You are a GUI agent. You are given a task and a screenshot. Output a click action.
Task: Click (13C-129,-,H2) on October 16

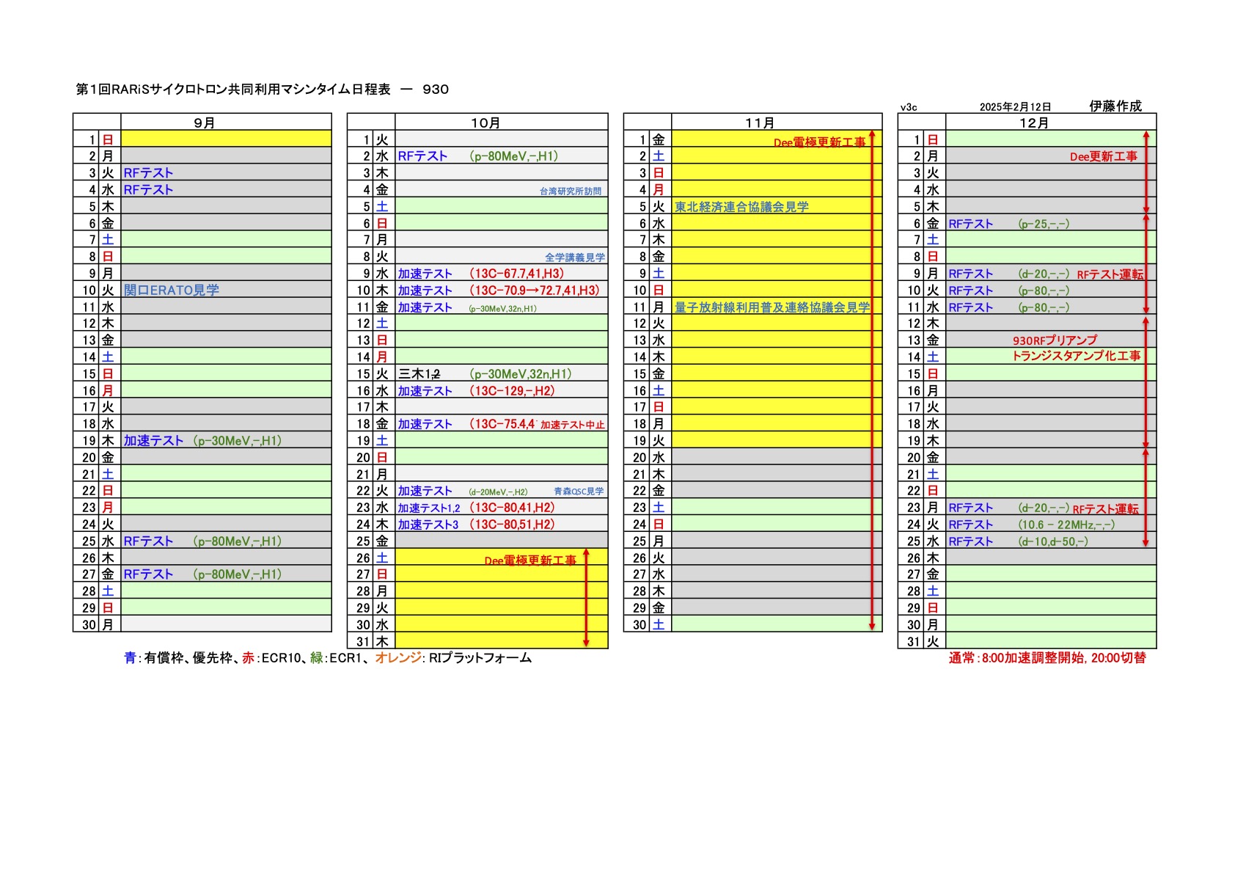point(512,391)
